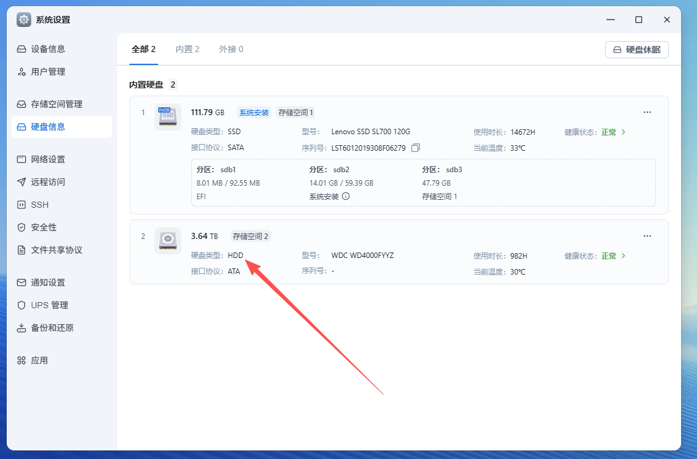697x459 pixels.
Task: Click the 存储空间 1 tag on disk 1
Action: pos(295,112)
